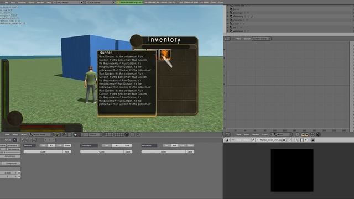The image size is (354, 199).
Task: Click the viewport layer buttons grid
Action: 114,134
